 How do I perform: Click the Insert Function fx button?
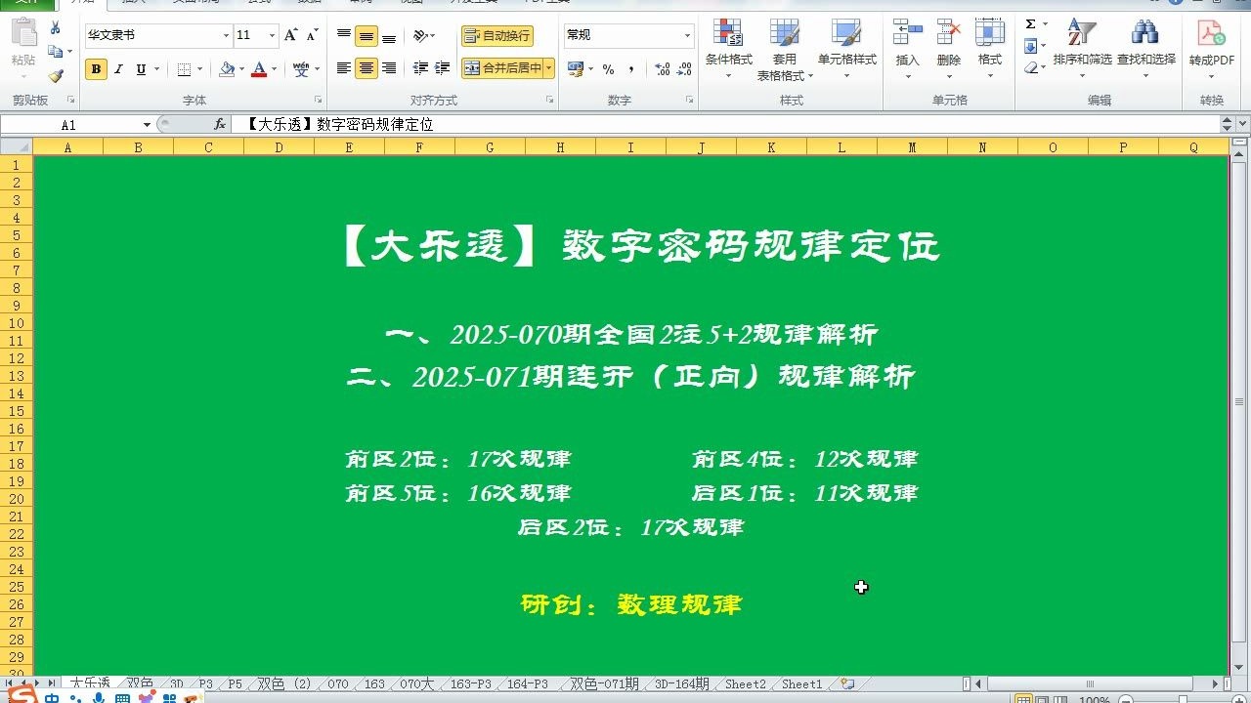[x=221, y=125]
